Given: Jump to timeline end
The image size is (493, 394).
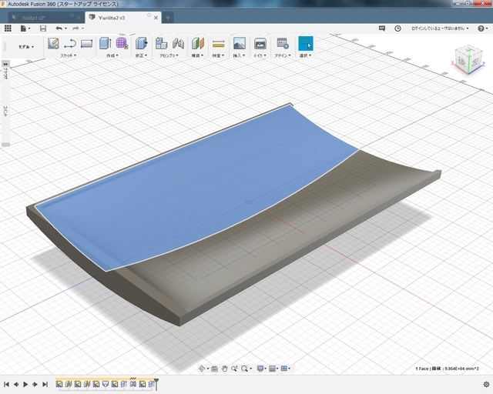Looking at the screenshot, I should 45,384.
